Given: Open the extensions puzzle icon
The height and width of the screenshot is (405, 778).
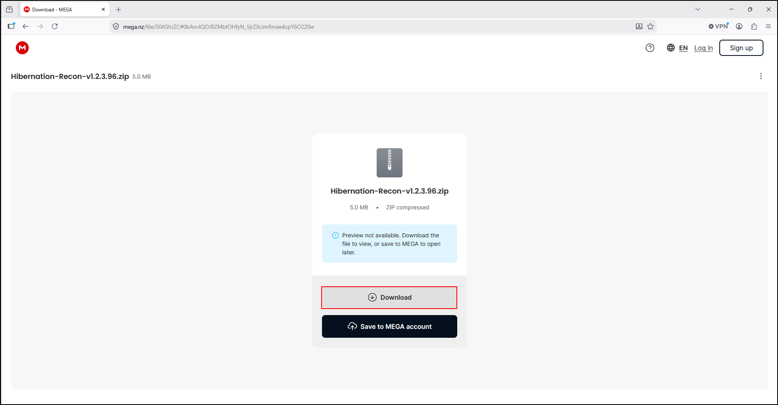Looking at the screenshot, I should (x=754, y=26).
